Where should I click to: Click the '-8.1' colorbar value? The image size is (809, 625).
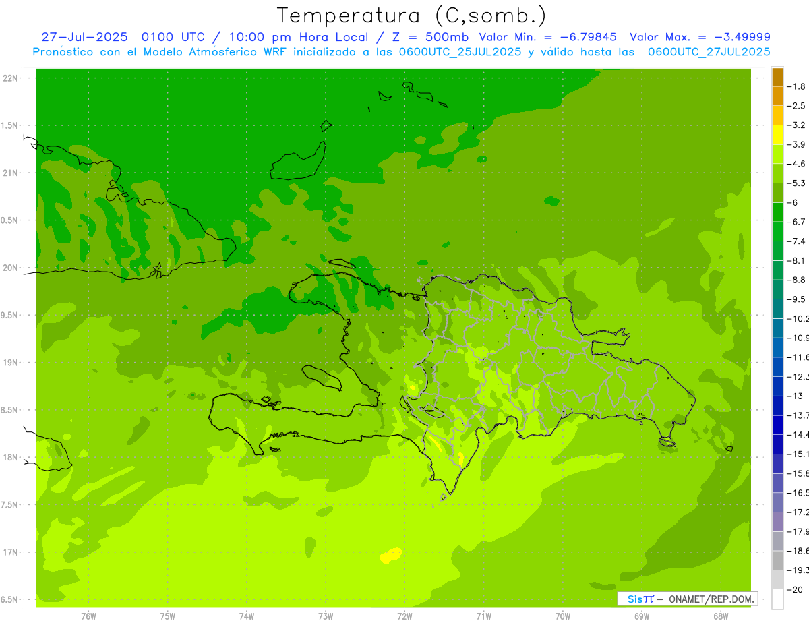click(x=796, y=260)
